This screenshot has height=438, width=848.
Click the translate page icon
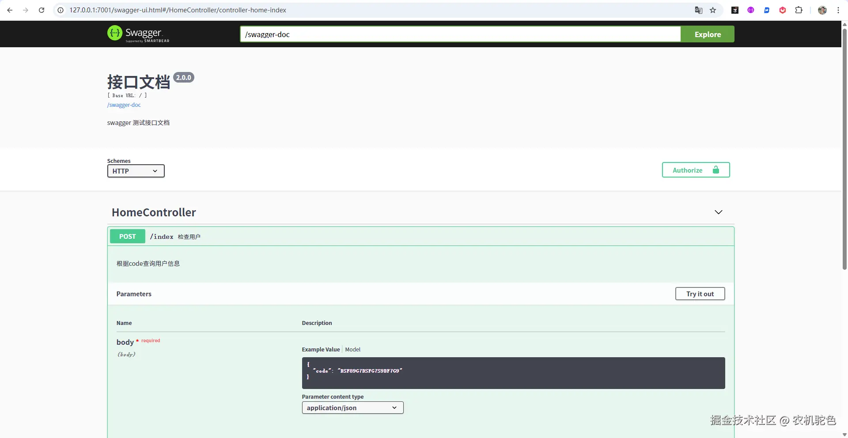pyautogui.click(x=698, y=10)
